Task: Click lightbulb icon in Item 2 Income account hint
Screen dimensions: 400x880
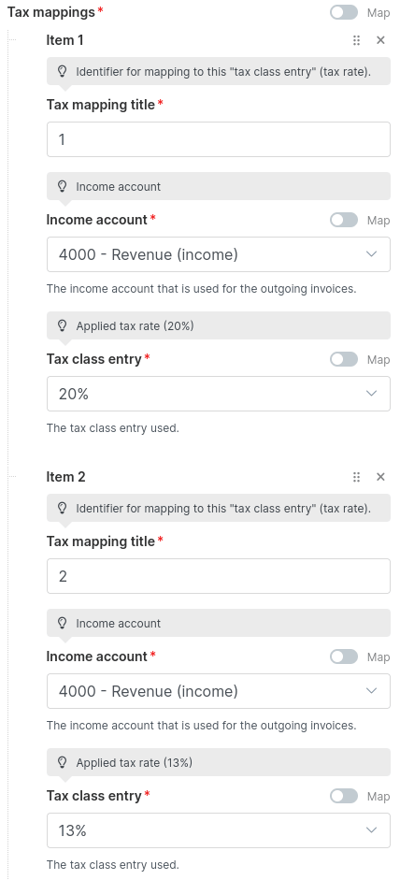Action: [63, 623]
